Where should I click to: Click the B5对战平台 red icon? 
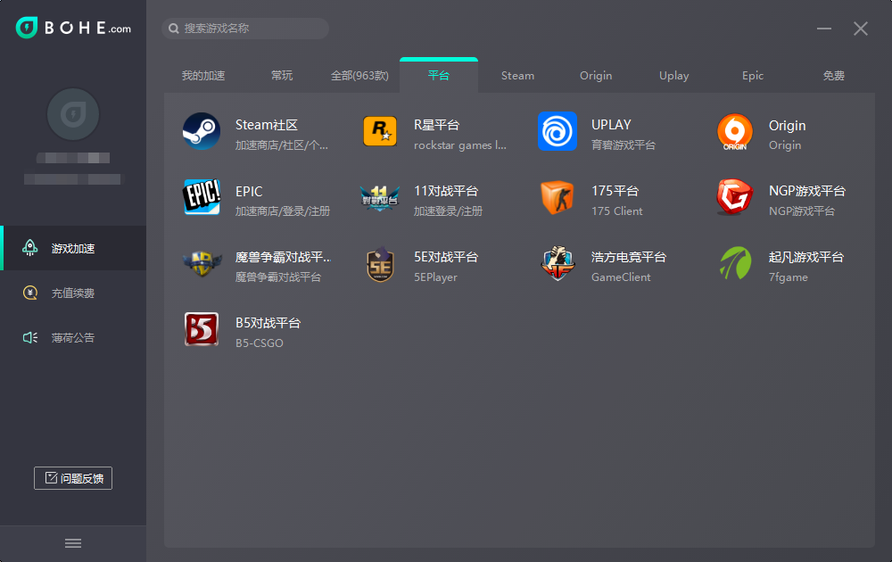(x=202, y=329)
